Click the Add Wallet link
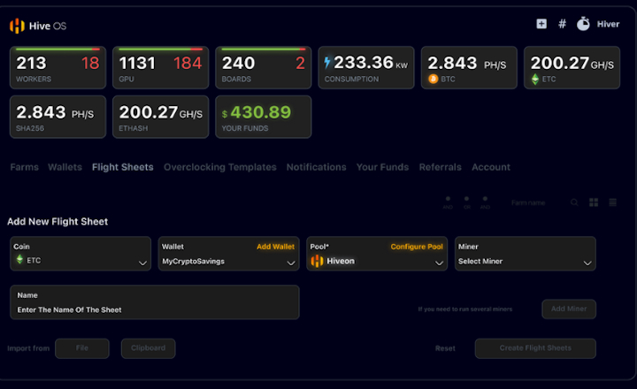This screenshot has width=637, height=389. tap(275, 247)
